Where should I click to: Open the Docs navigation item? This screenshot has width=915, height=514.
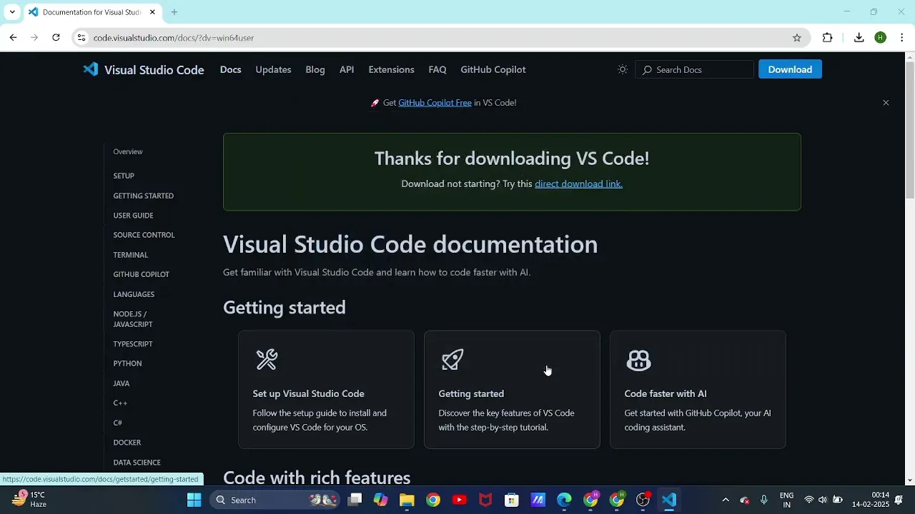point(230,69)
